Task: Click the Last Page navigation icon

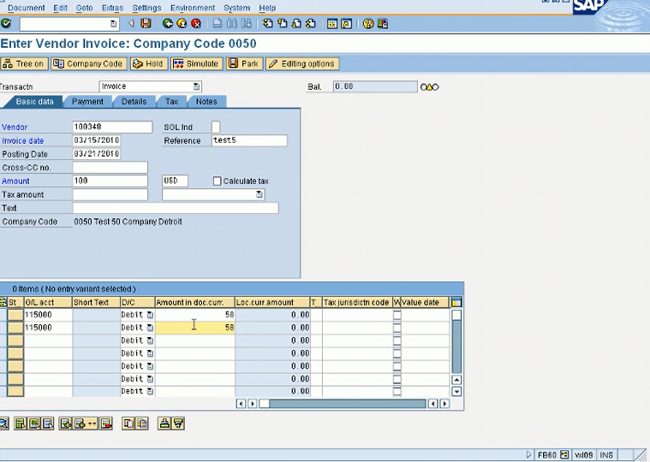Action: point(310,24)
